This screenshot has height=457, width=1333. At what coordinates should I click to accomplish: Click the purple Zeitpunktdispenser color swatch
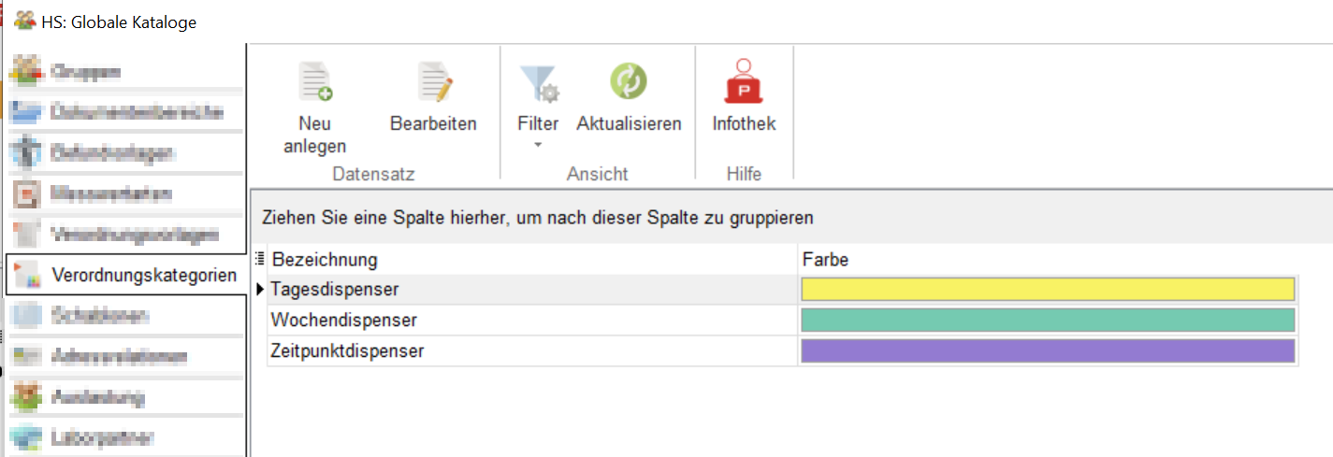1048,351
